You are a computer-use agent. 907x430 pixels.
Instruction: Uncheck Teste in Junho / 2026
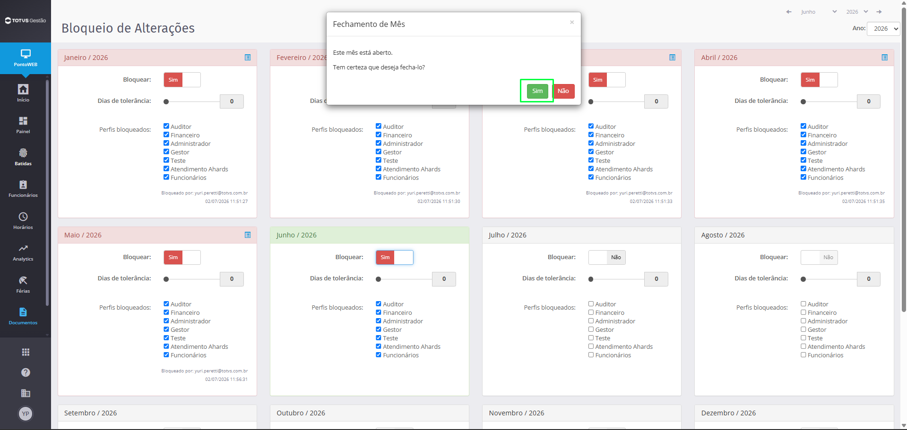(379, 337)
